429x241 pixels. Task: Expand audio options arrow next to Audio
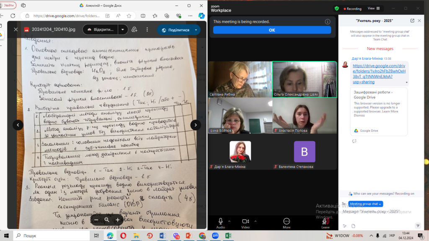[x=229, y=220]
